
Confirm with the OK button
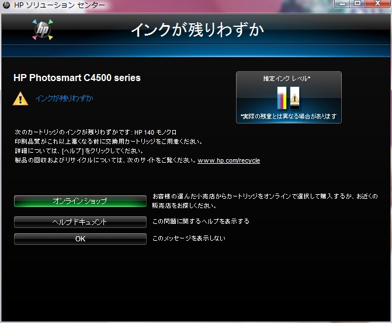[x=80, y=239]
